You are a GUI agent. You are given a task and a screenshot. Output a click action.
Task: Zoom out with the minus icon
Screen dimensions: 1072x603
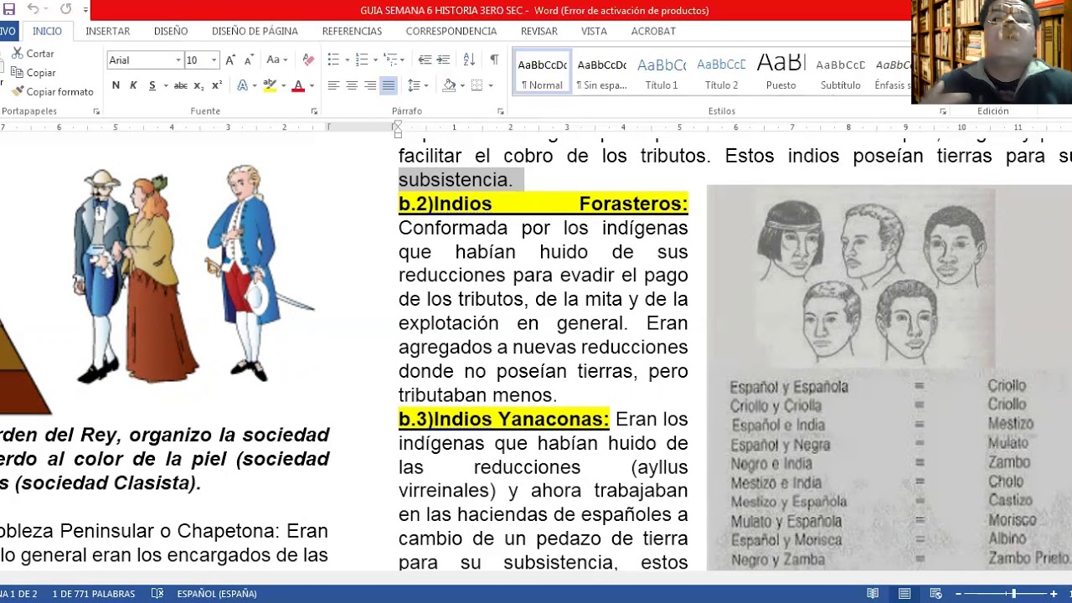click(959, 594)
